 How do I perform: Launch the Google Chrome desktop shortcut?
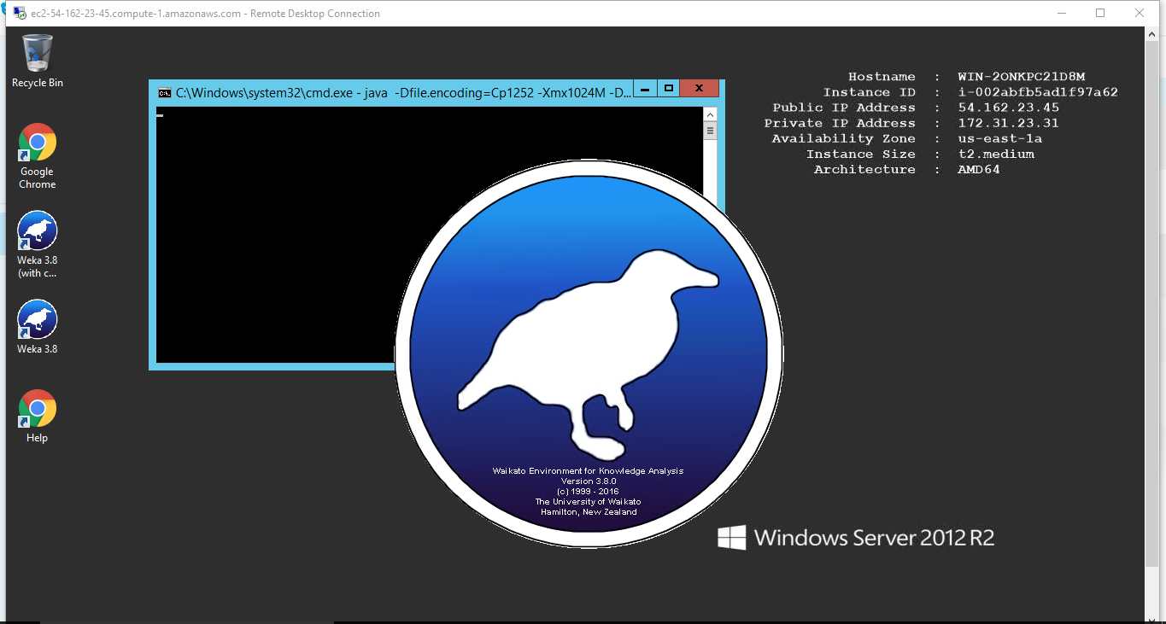pyautogui.click(x=37, y=143)
